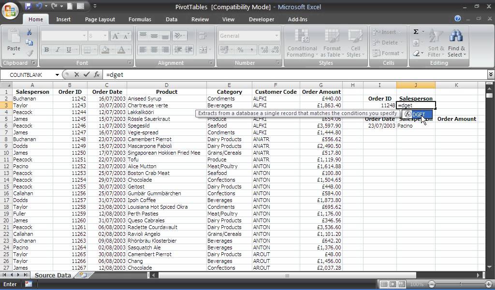Toggle Align Text Left
Screen dimensions: 495x290
(x=143, y=50)
